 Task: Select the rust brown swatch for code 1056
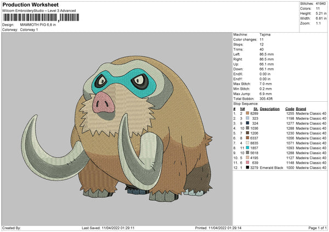pyautogui.click(x=248, y=138)
